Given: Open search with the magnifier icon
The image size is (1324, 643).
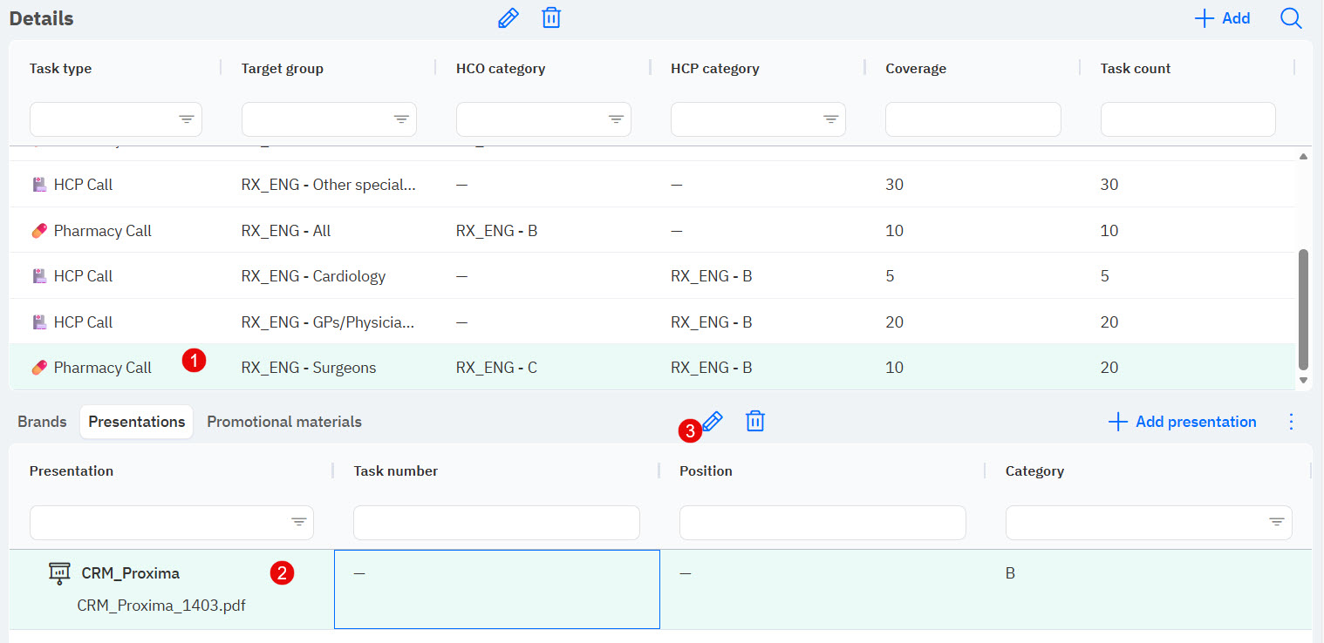Looking at the screenshot, I should click(x=1291, y=18).
